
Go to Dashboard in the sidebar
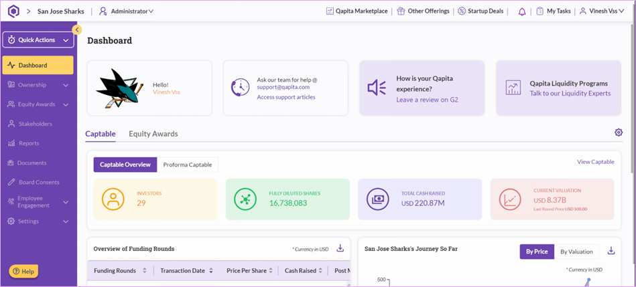(x=38, y=65)
